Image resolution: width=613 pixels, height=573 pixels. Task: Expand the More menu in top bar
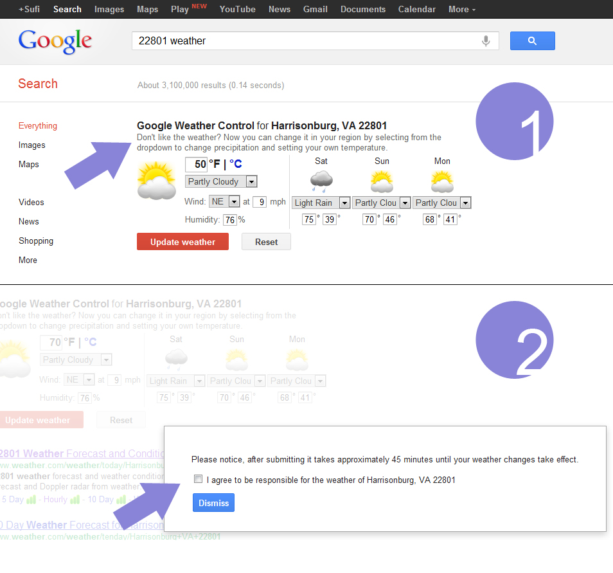pos(462,9)
